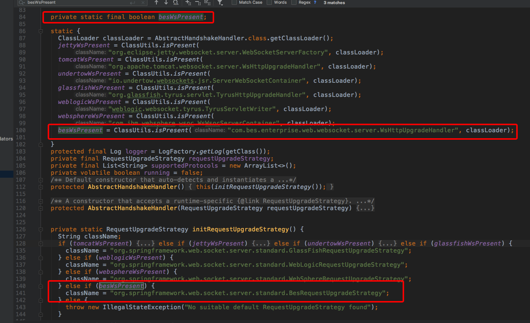This screenshot has height=323, width=530.
Task: Add selection for next occurrence icon
Action: 188,3
